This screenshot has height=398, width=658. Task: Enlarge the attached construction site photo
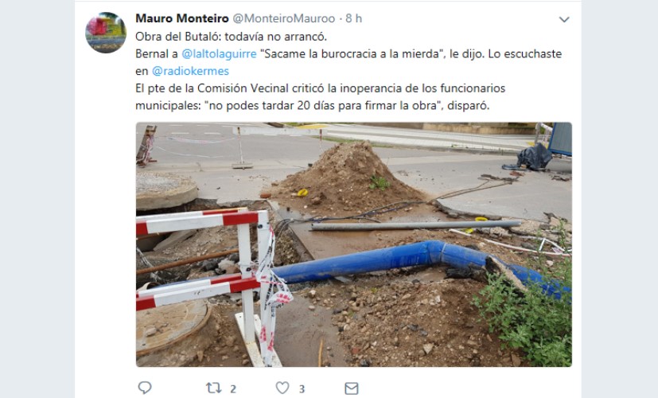(x=354, y=244)
